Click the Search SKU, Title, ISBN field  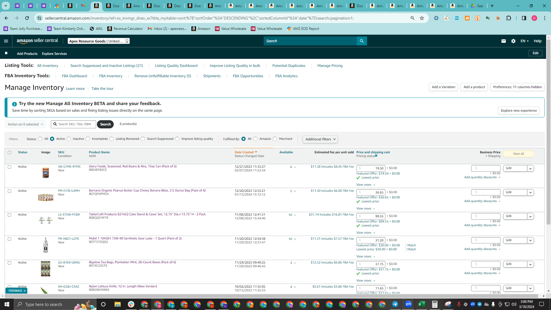[73, 124]
